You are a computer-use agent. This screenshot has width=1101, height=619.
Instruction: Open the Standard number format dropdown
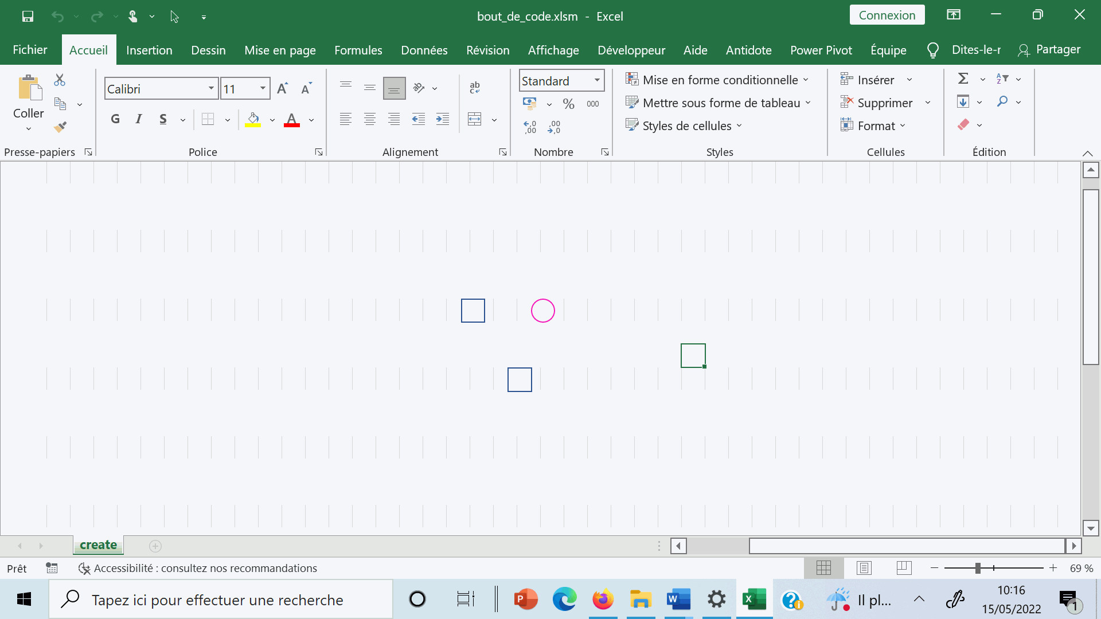597,80
